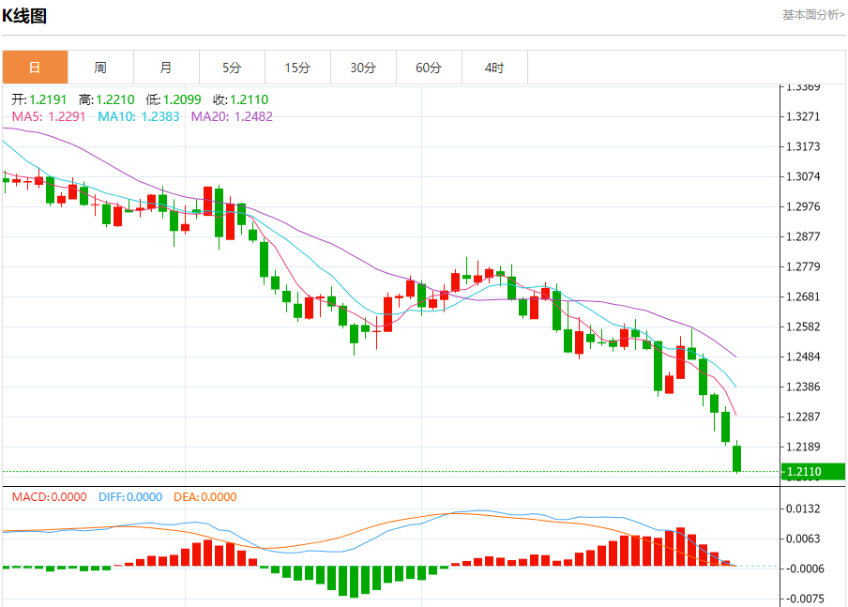Open the 5分 interval tab
The height and width of the screenshot is (607, 848).
point(232,68)
